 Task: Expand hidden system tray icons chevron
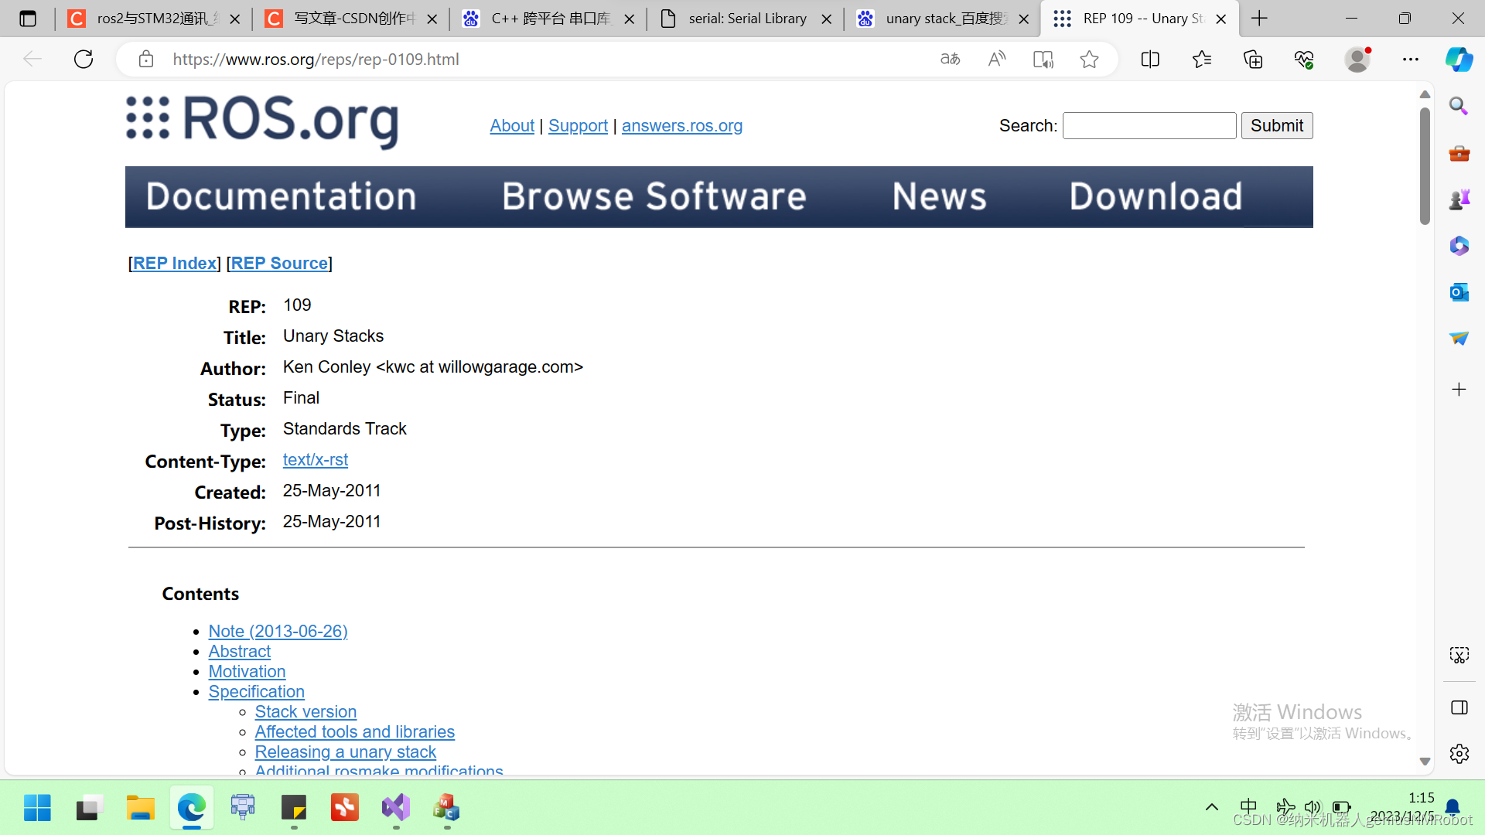click(x=1211, y=807)
